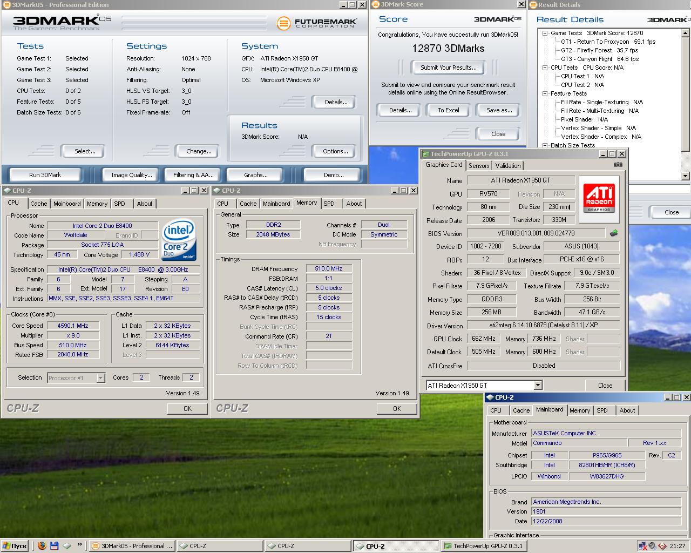The width and height of the screenshot is (691, 553).
Task: Click the floppy disk quick launch icon
Action: [x=54, y=545]
